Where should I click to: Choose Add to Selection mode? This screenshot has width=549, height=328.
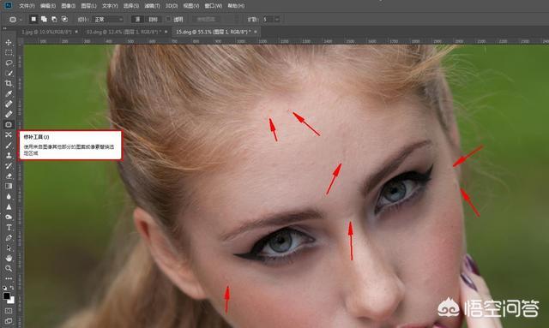[x=44, y=19]
